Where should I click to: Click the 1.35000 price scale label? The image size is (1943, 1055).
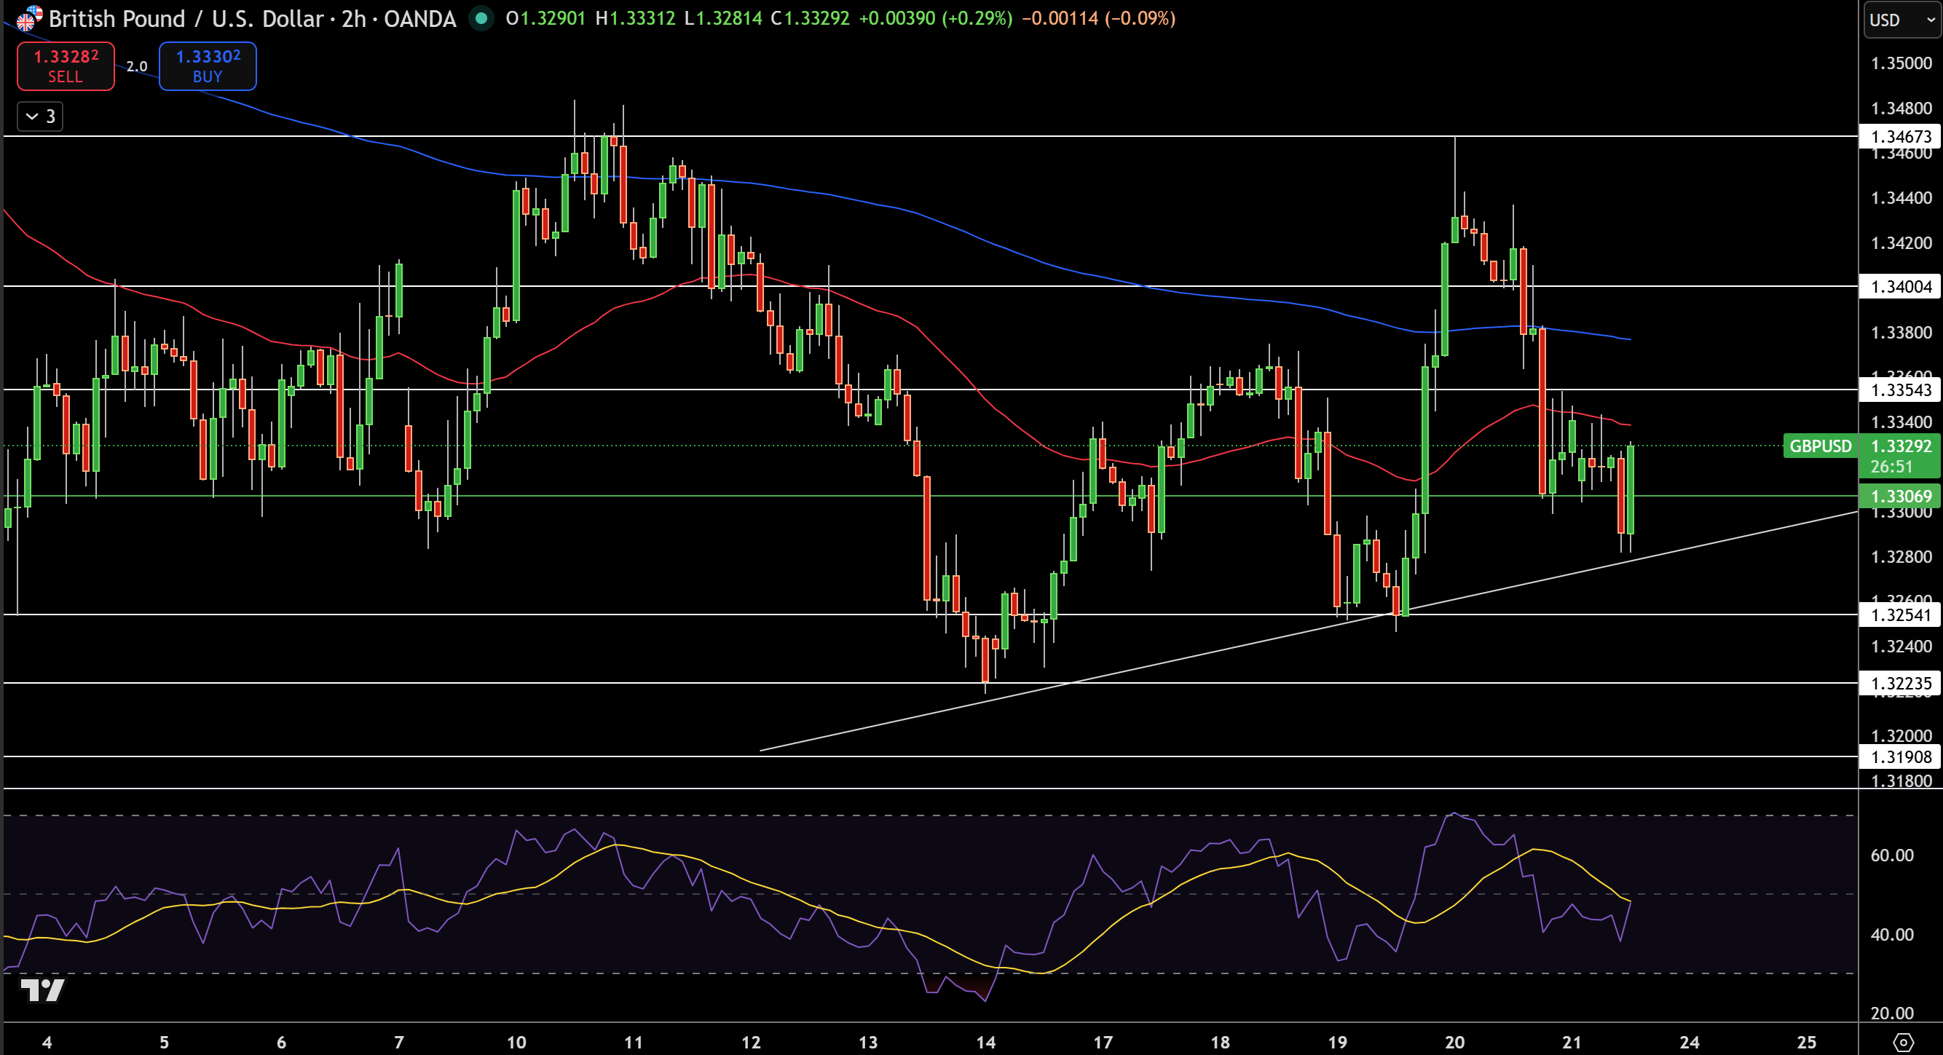1901,63
